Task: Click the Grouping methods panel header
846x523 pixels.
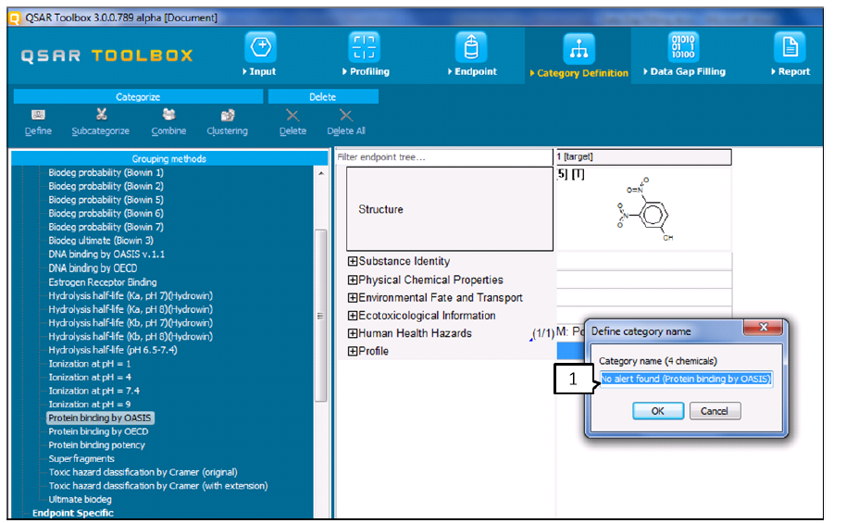Action: 168,158
